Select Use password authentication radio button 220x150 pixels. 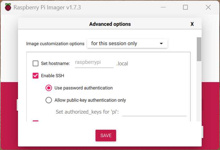coord(49,88)
